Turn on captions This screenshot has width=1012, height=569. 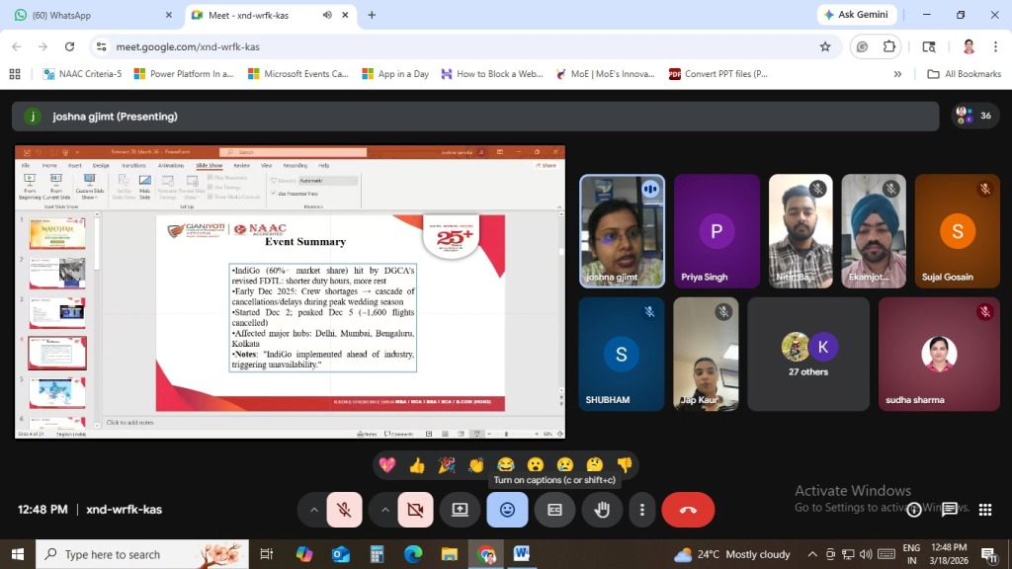pyautogui.click(x=554, y=510)
